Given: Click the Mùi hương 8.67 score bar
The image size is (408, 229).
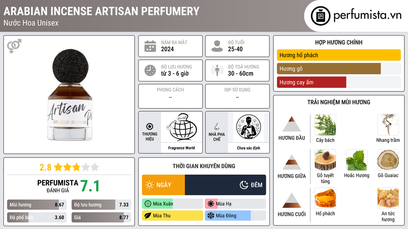Looking at the screenshot, I should 37,205.
